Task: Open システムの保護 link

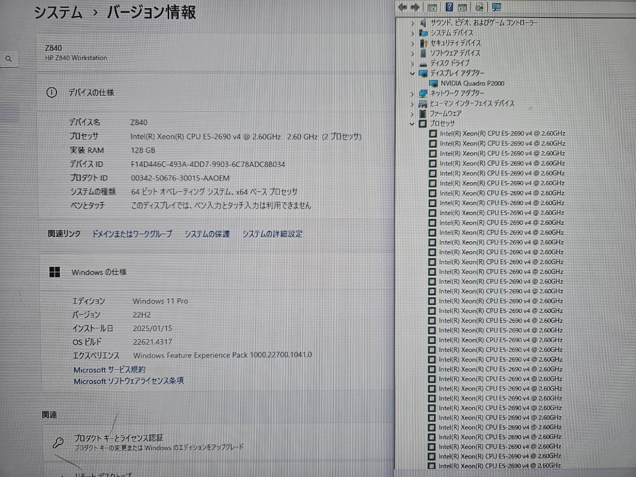Action: [207, 234]
